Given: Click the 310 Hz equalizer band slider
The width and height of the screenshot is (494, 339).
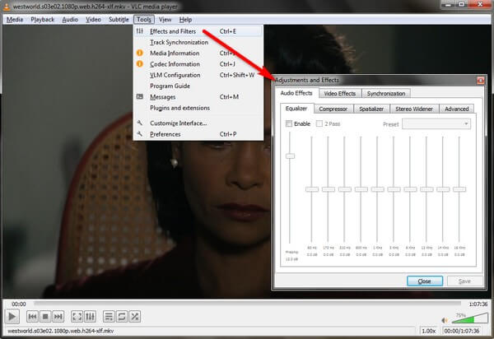Looking at the screenshot, I should [x=345, y=189].
